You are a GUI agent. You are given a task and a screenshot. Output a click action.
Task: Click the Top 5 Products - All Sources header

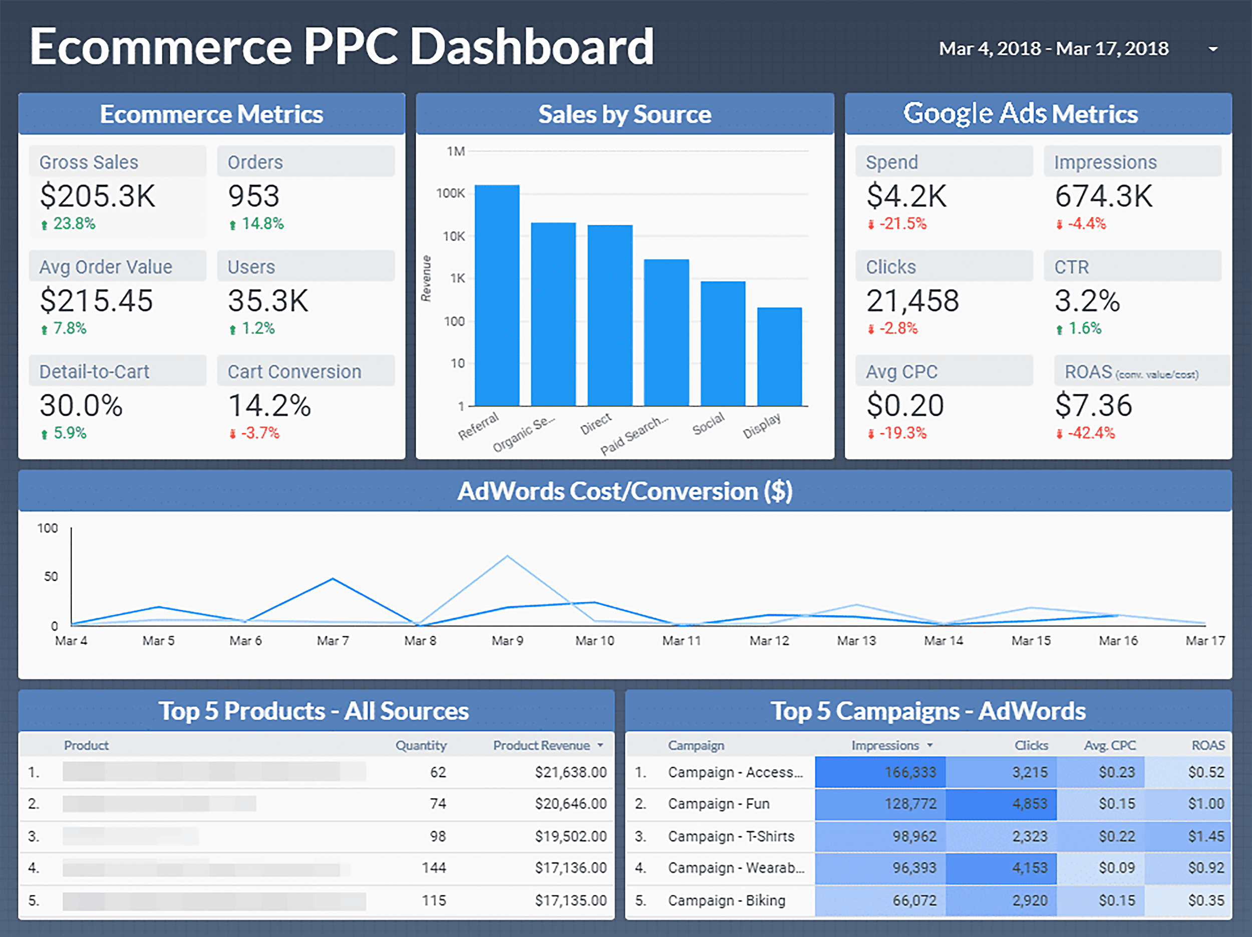(x=315, y=711)
